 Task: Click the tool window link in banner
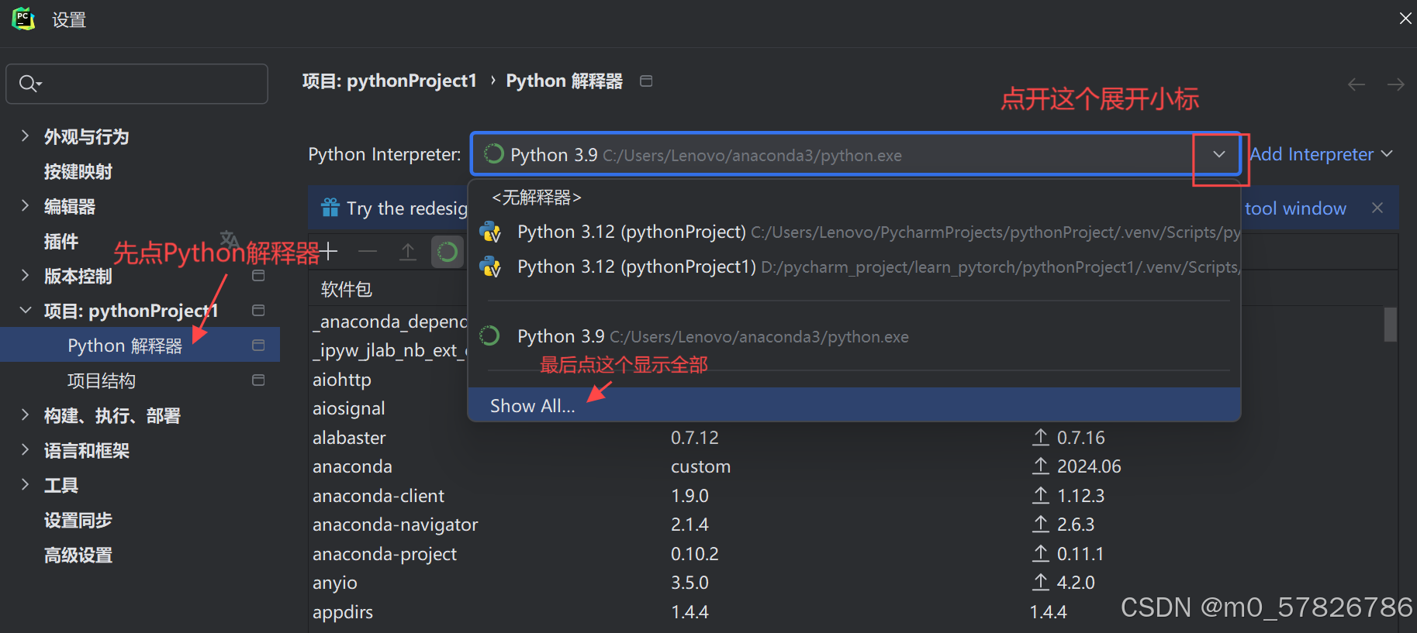coord(1295,208)
